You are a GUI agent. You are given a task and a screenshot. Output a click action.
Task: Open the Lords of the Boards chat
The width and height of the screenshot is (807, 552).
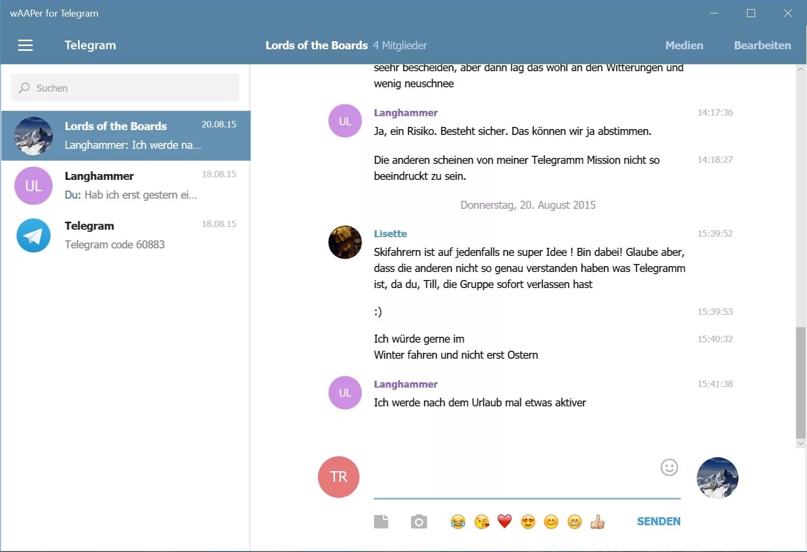tap(126, 136)
